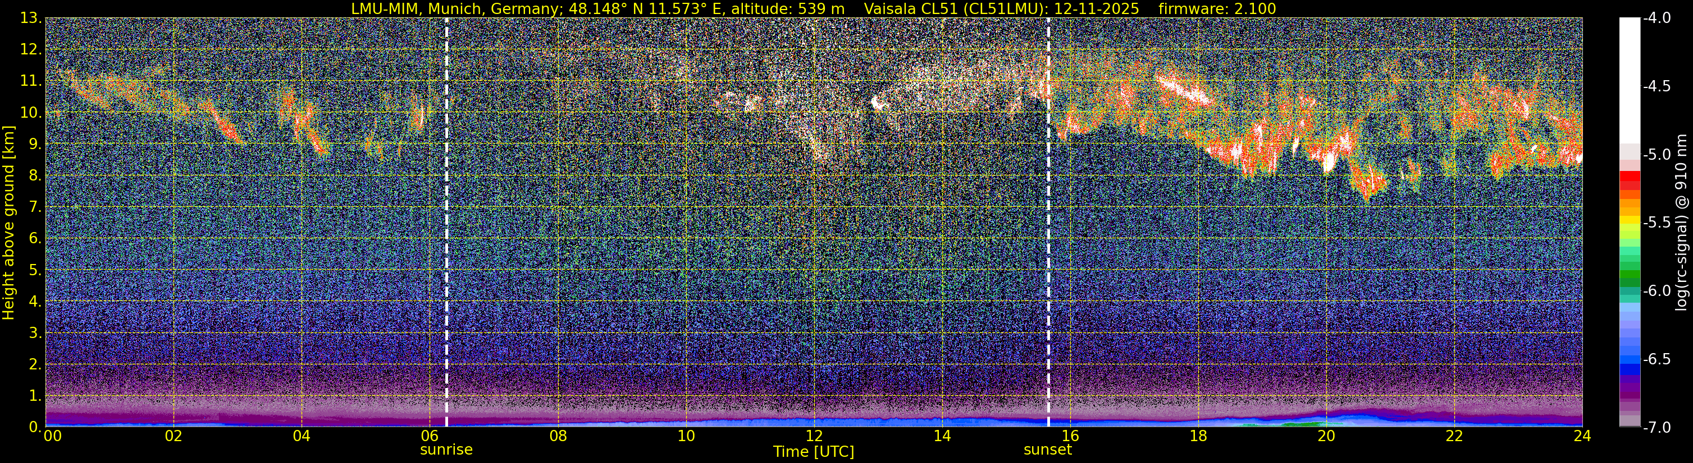Click the -5.5 colorbar tick label

pyautogui.click(x=1656, y=223)
